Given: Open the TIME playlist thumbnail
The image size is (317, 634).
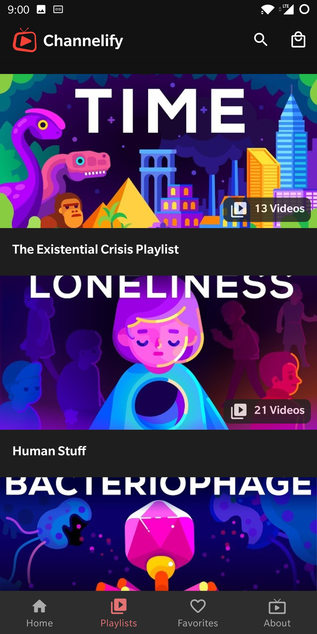Looking at the screenshot, I should [158, 151].
